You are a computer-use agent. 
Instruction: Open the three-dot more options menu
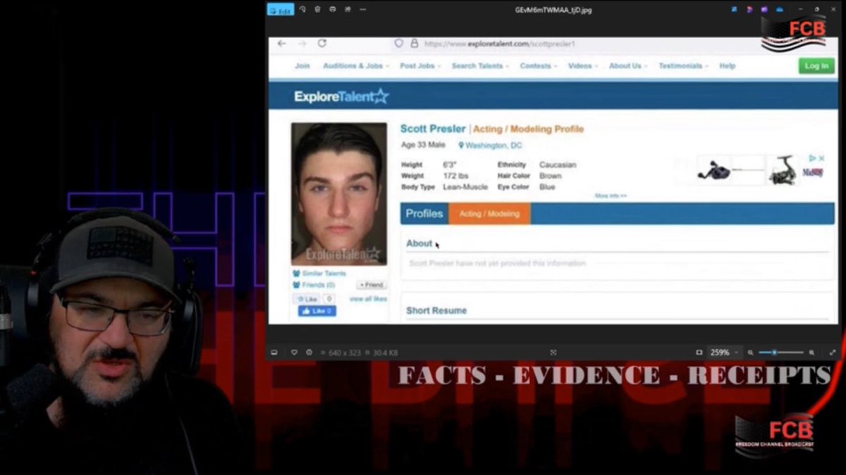coord(362,9)
